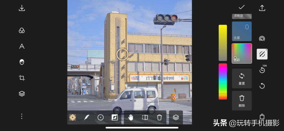Select the radial circle tool

tap(100, 117)
